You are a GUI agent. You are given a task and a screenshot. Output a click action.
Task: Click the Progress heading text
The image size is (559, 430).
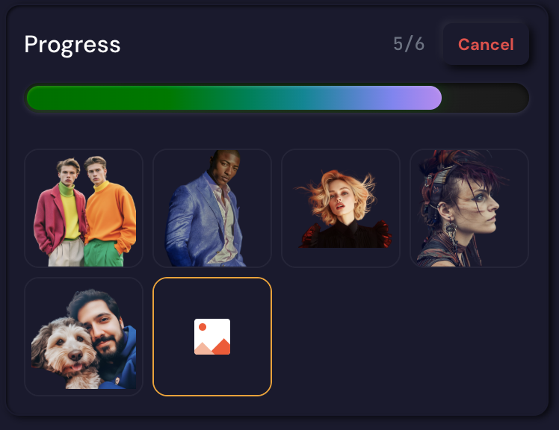(72, 45)
